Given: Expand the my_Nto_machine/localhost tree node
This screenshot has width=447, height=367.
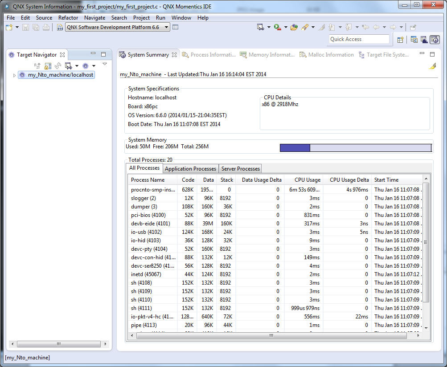Looking at the screenshot, I should click(x=14, y=75).
